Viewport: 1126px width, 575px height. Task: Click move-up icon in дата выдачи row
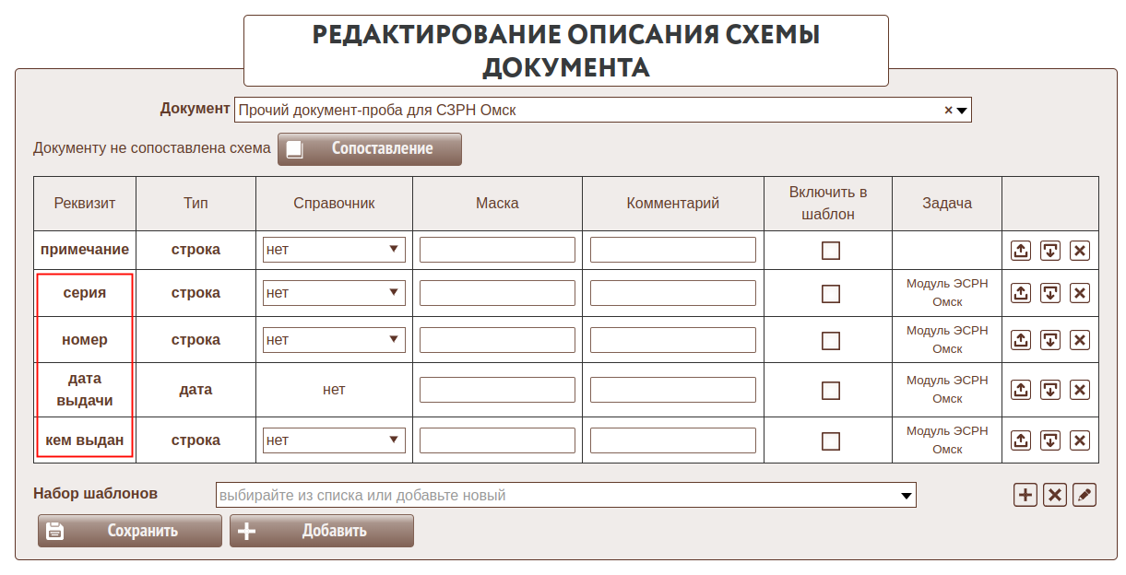click(1021, 390)
